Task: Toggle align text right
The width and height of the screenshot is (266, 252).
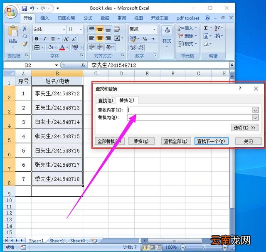Action: 108,38
